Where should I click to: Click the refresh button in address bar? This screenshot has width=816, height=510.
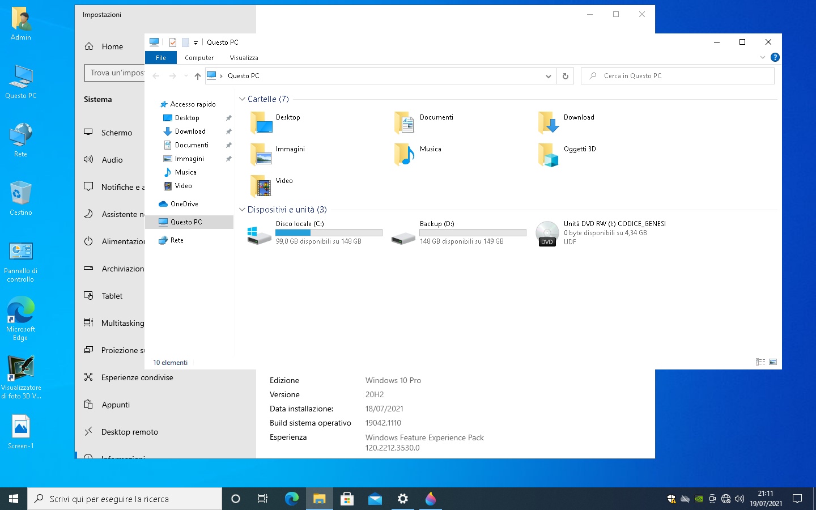(565, 76)
